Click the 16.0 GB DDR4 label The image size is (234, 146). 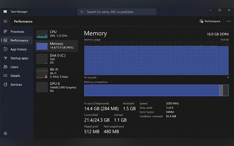[218, 34]
